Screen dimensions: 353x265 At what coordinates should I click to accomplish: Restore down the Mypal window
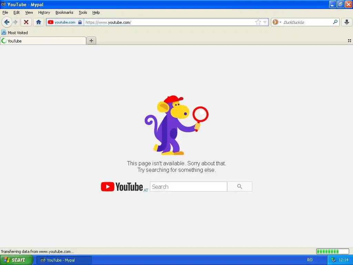pos(340,4)
